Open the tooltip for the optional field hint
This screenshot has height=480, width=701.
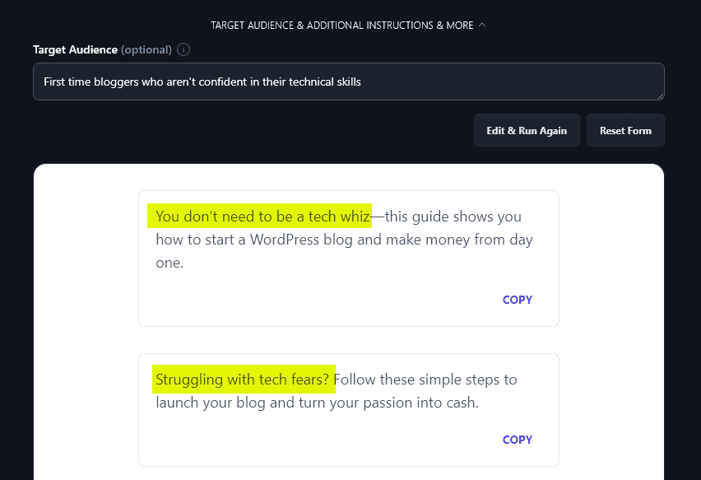[x=183, y=49]
